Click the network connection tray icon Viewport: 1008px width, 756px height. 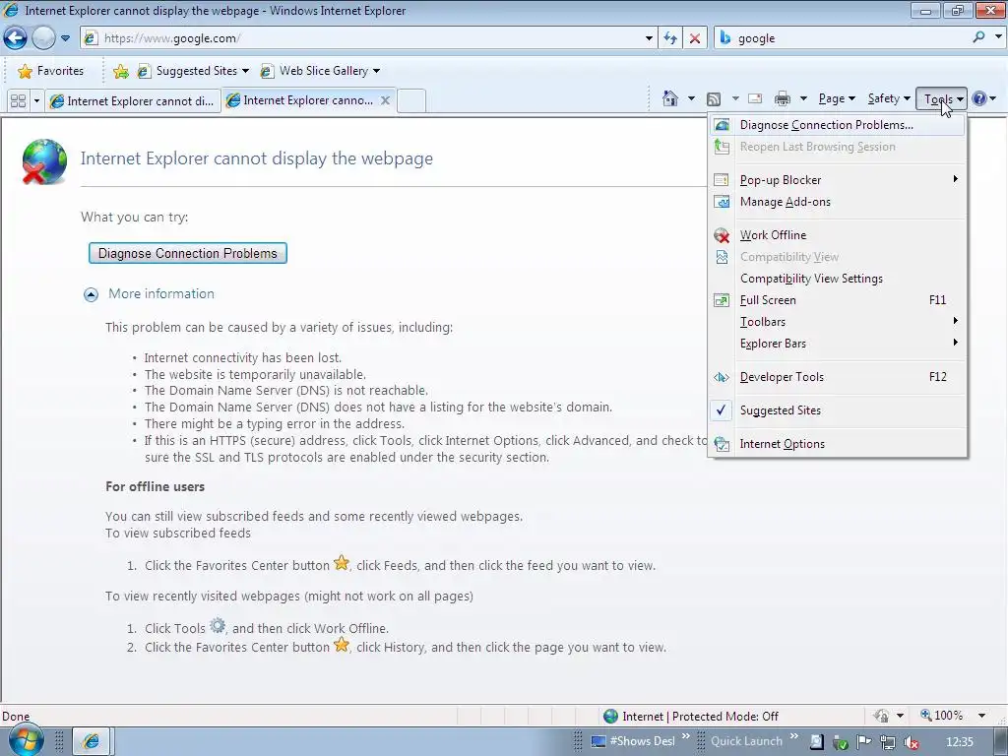tap(887, 742)
